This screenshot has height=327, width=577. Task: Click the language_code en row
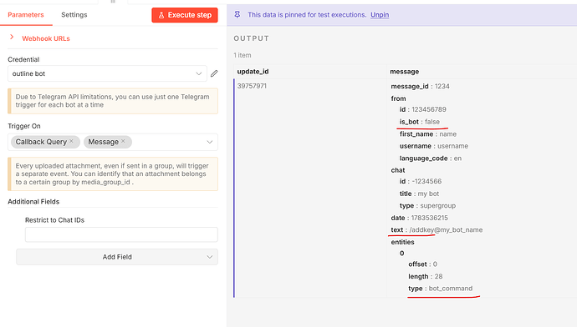(x=431, y=158)
